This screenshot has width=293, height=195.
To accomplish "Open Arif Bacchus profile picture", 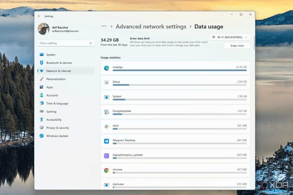I will [43, 29].
